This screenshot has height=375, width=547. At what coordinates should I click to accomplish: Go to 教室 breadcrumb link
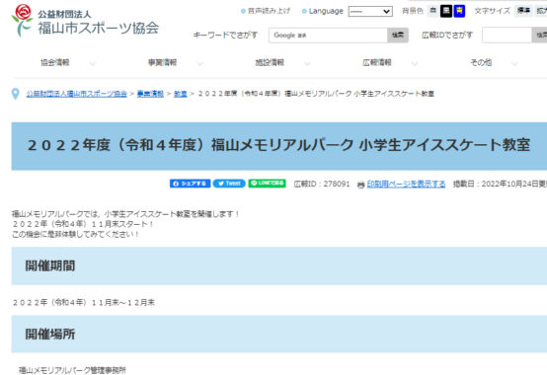click(181, 94)
